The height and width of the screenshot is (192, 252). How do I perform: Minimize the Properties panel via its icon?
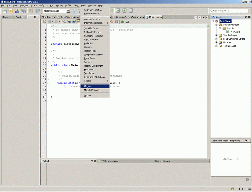click(246, 141)
